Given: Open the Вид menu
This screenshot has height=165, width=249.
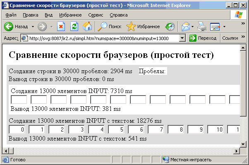Looking at the screenshot, I should click(x=48, y=15).
